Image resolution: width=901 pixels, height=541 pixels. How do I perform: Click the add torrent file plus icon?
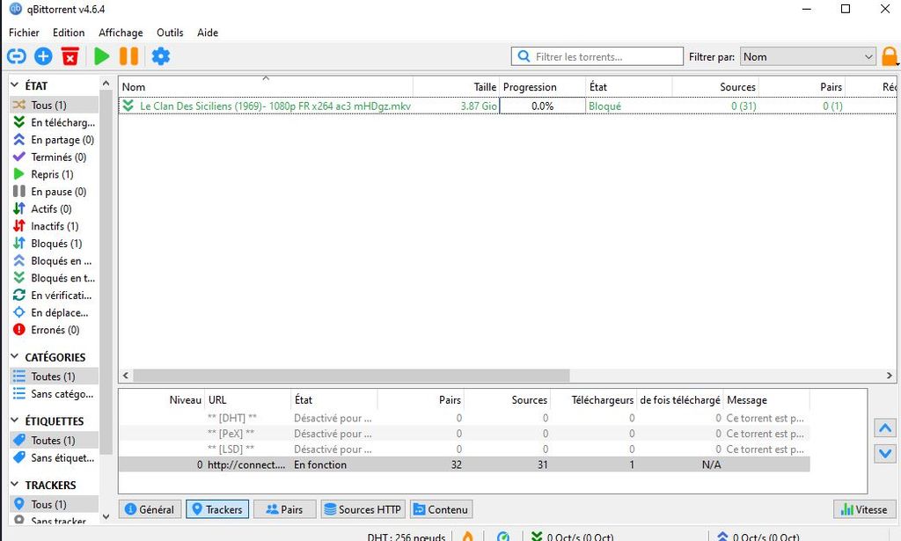coord(43,56)
